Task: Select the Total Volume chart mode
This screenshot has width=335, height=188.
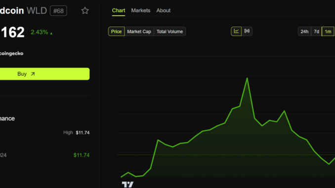Action: 169,32
